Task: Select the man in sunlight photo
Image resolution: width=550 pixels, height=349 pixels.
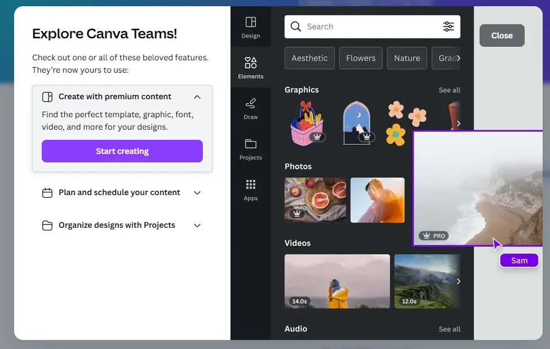Action: [x=378, y=200]
